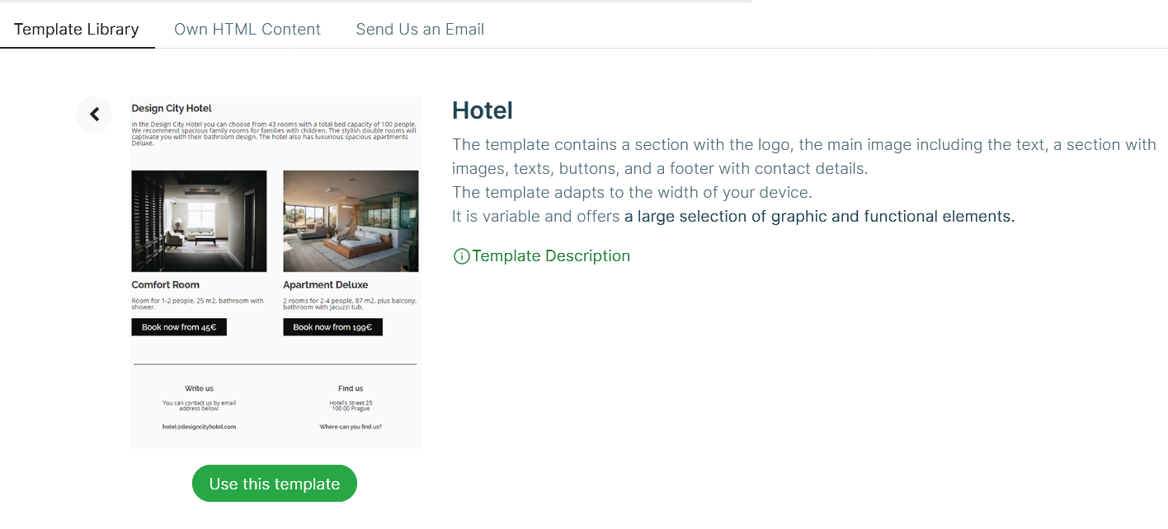Screen dimensions: 1168x529
Task: Click the Where can you find us? link
Action: pyautogui.click(x=351, y=427)
